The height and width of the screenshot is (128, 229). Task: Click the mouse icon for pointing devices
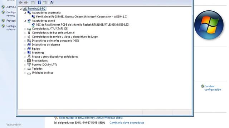[x=29, y=57]
